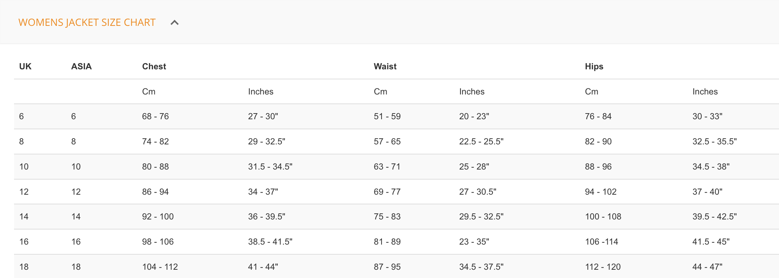This screenshot has width=779, height=278.
Task: Select the chest cm value 104 - 112
Action: (x=160, y=267)
